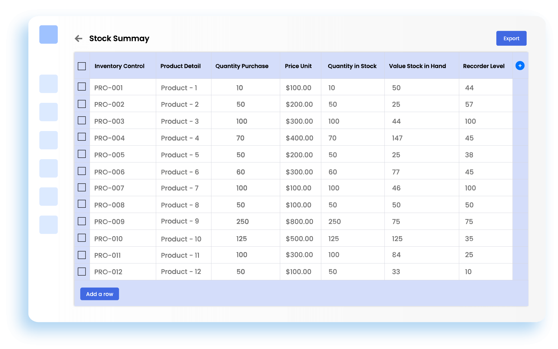Viewport: 558px width, 349px height.
Task: Tick the PRO-012 row checkbox
Action: point(82,271)
